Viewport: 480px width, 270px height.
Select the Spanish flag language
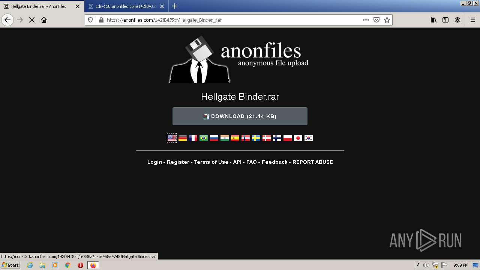[x=235, y=138]
